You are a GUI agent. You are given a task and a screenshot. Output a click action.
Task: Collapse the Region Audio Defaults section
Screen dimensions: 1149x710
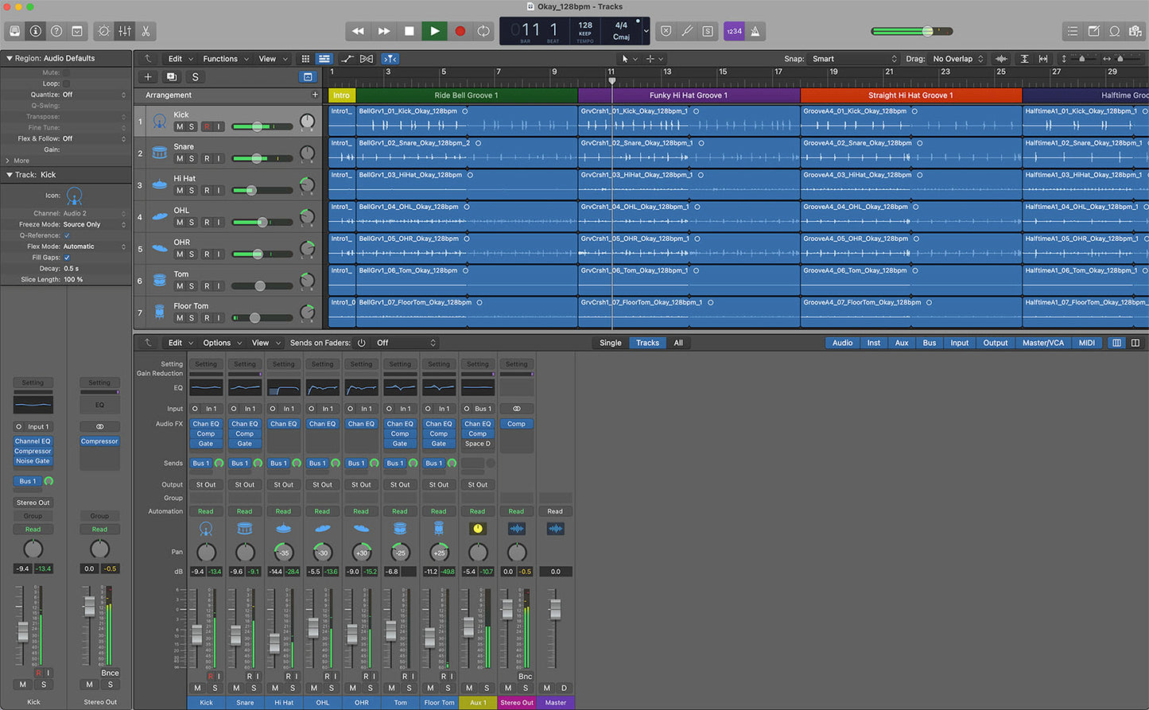click(9, 58)
